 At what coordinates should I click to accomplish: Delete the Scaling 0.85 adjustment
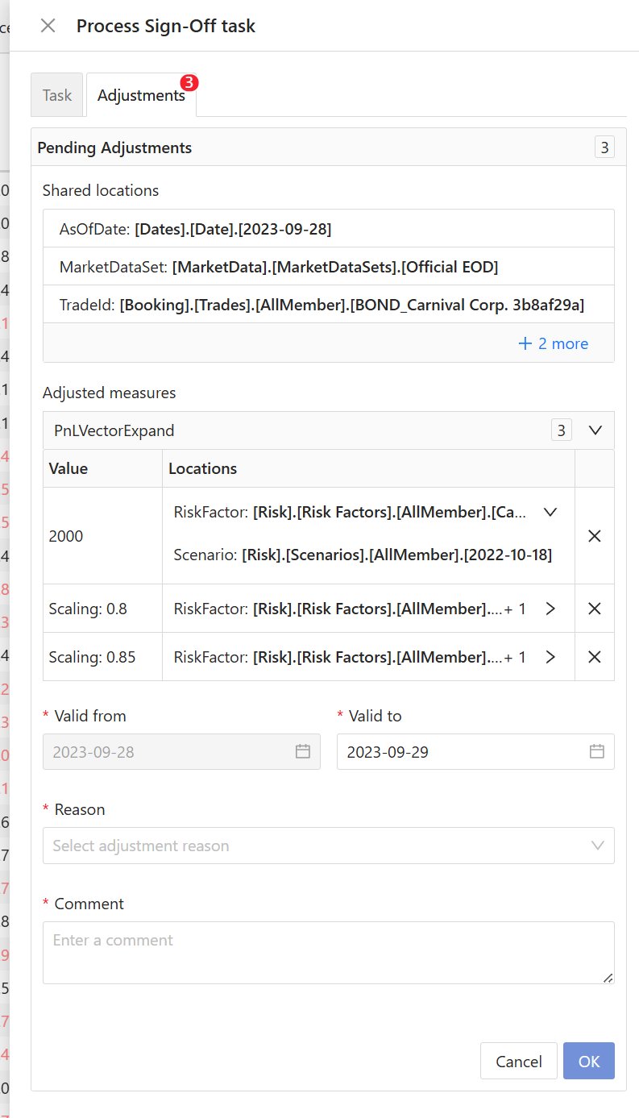[595, 657]
